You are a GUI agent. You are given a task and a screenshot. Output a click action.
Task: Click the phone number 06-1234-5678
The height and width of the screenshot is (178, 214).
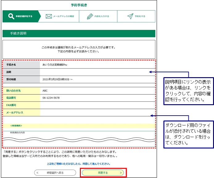(x=51, y=98)
